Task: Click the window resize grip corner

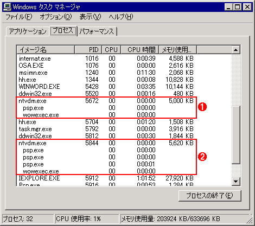Action: tap(250, 220)
